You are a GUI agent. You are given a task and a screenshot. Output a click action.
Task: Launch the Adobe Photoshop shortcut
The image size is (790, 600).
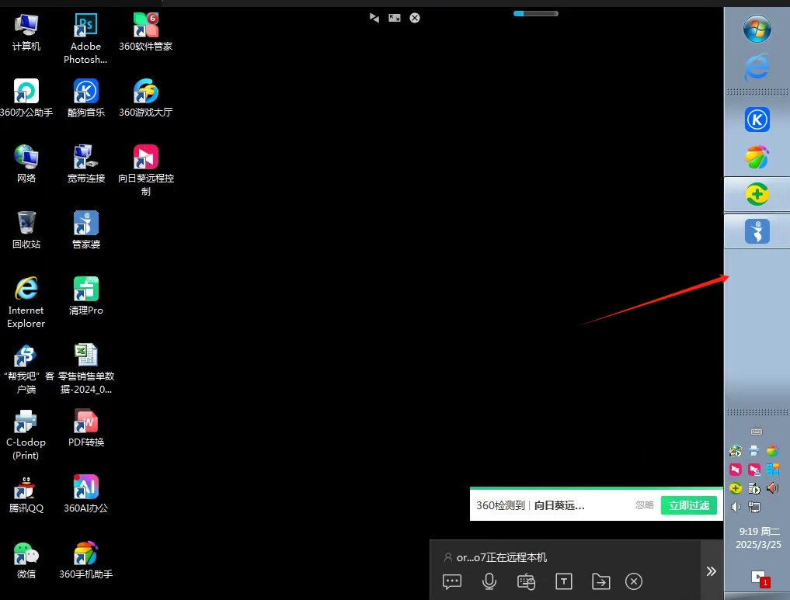85,39
